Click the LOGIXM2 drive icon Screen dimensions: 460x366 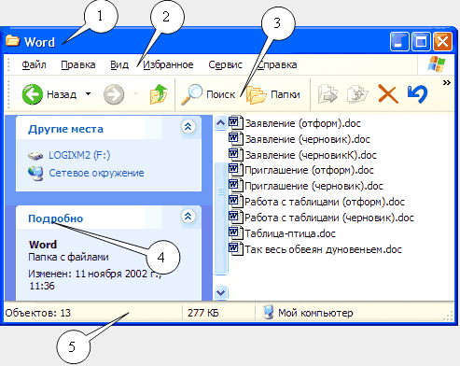pos(35,156)
